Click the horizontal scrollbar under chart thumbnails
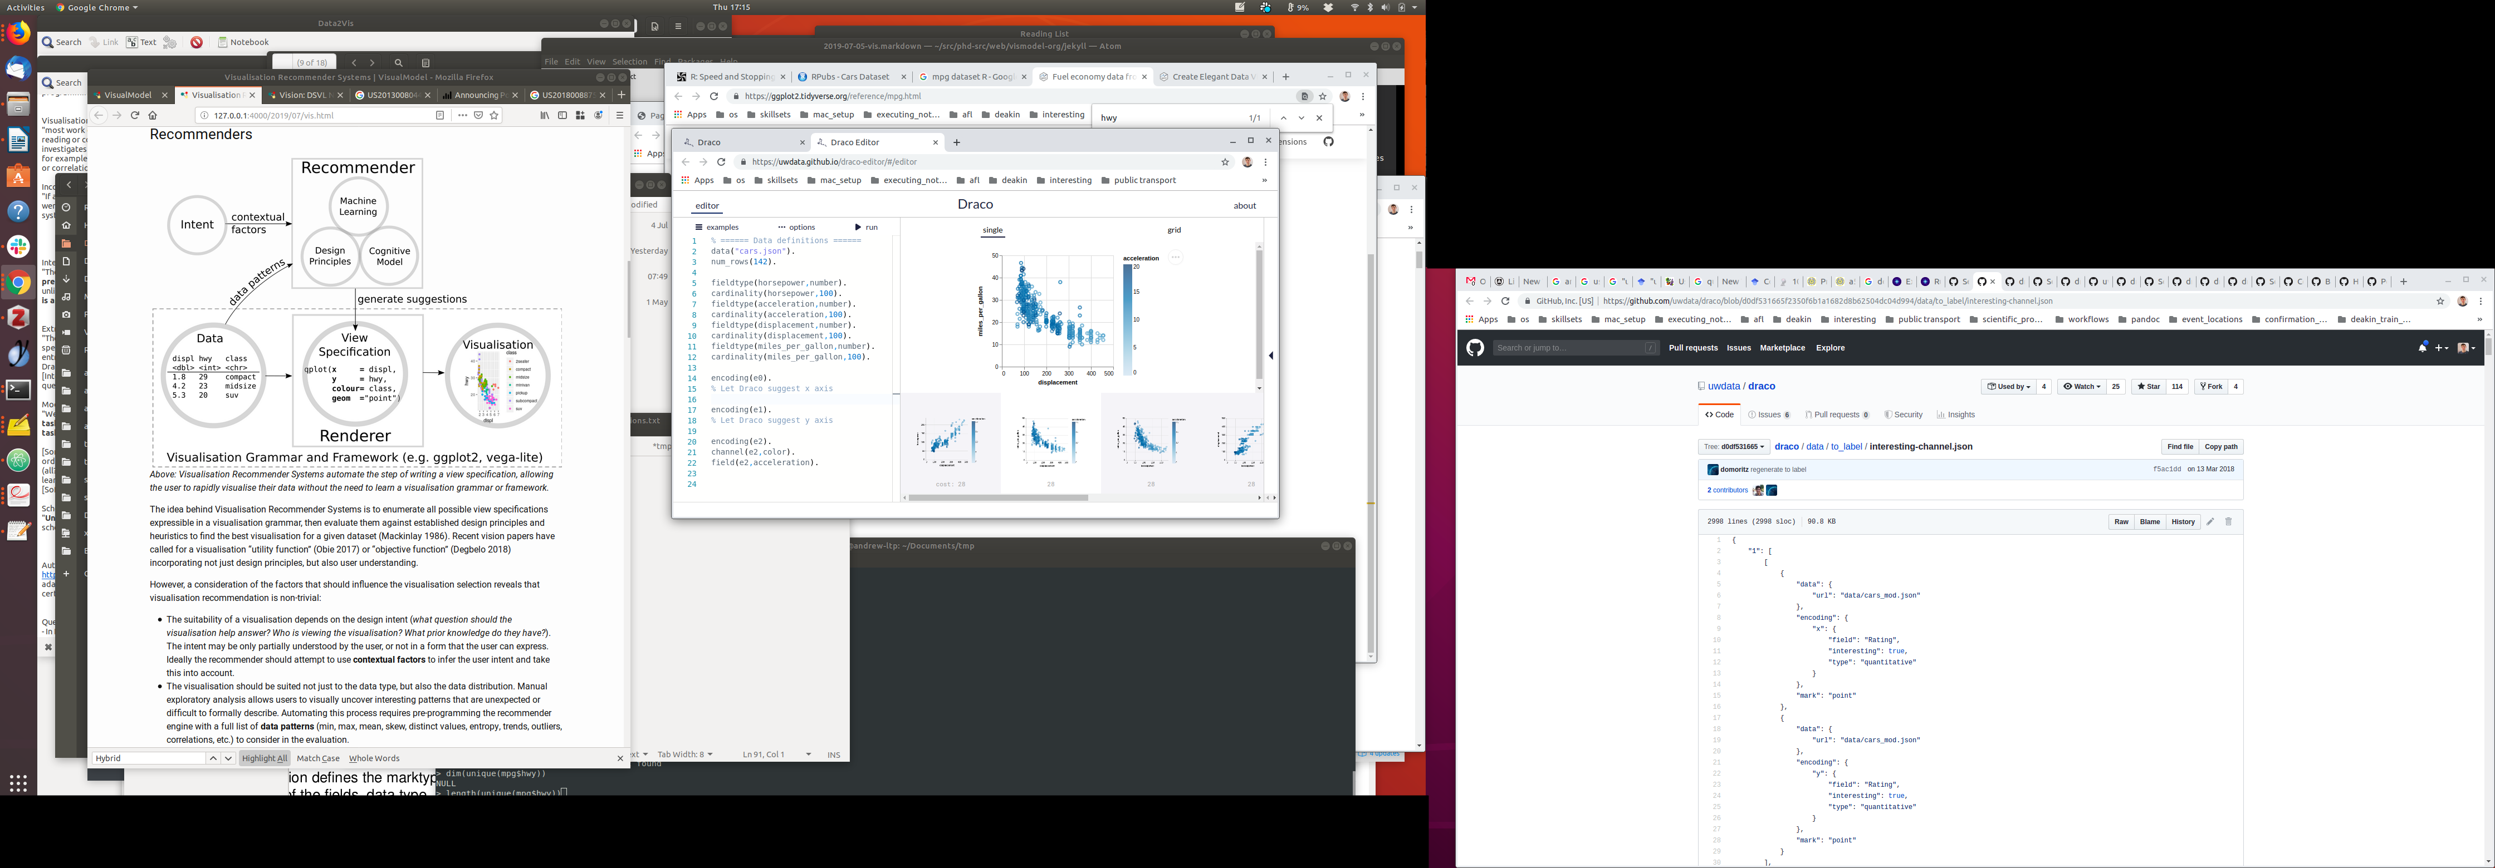Image resolution: width=2495 pixels, height=868 pixels. 997,497
